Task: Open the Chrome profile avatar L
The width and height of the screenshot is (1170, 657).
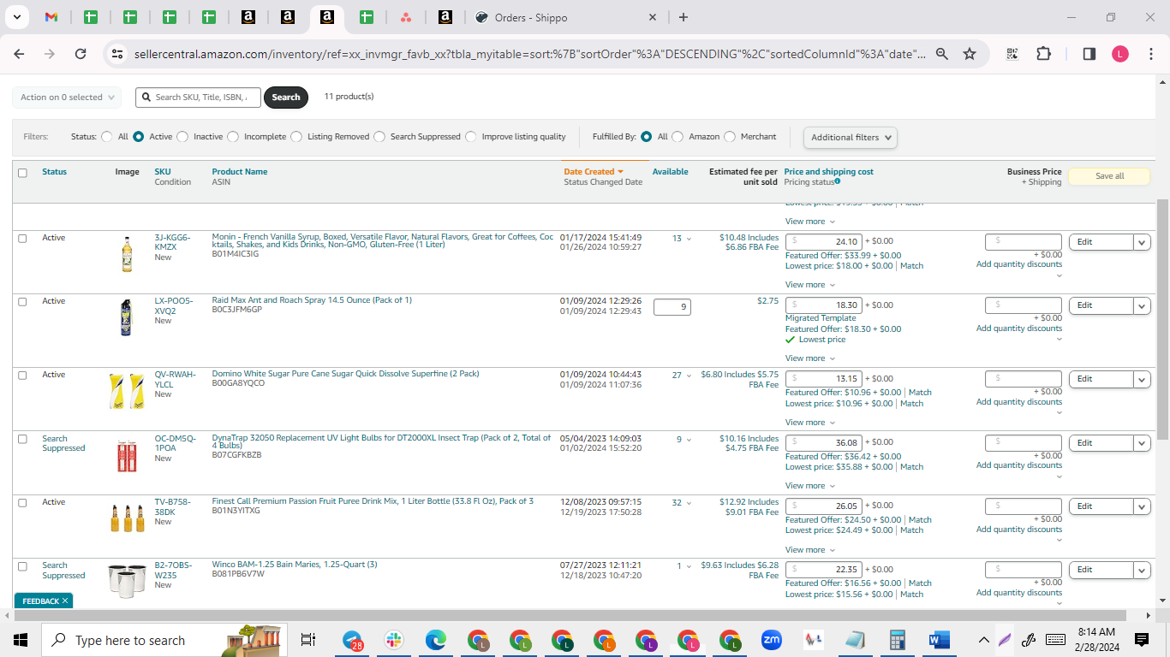Action: coord(1120,54)
